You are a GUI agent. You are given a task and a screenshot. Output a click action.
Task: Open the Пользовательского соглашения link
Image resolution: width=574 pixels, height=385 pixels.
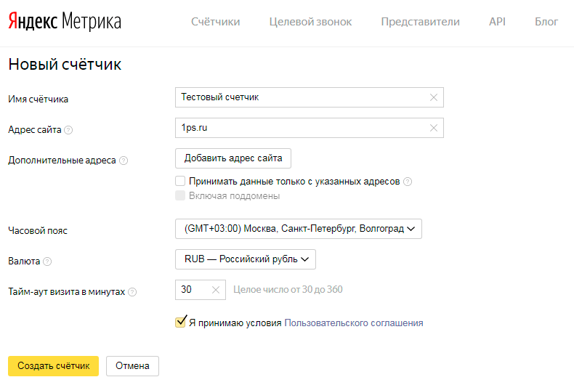353,323
